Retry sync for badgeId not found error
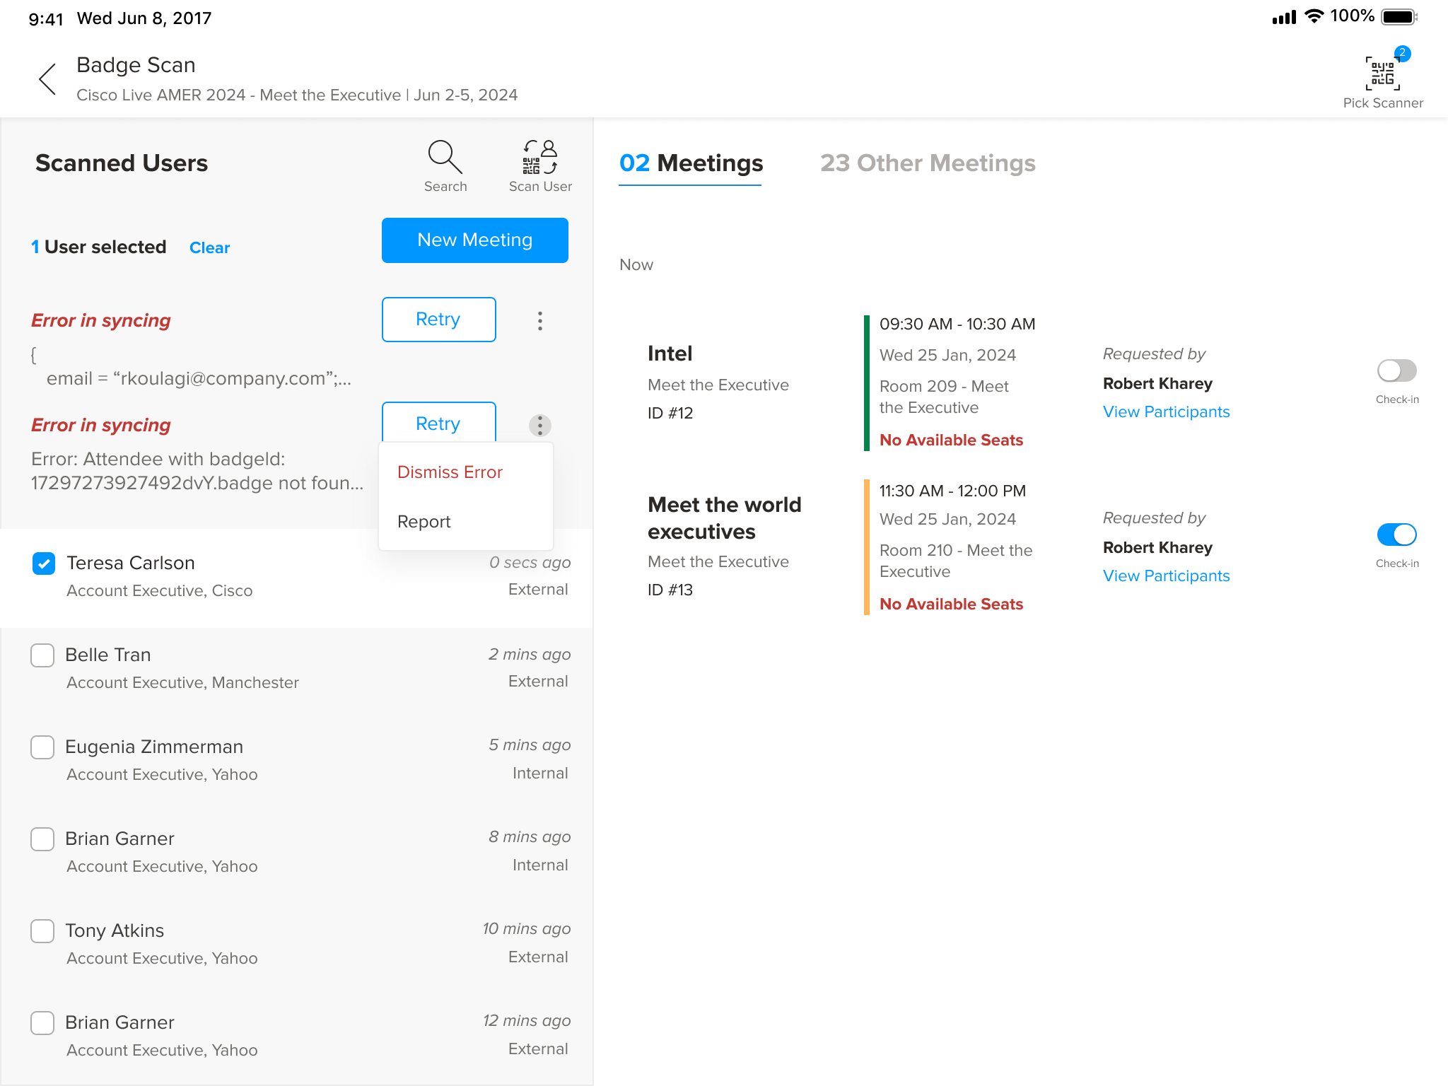Image resolution: width=1448 pixels, height=1086 pixels. click(439, 423)
